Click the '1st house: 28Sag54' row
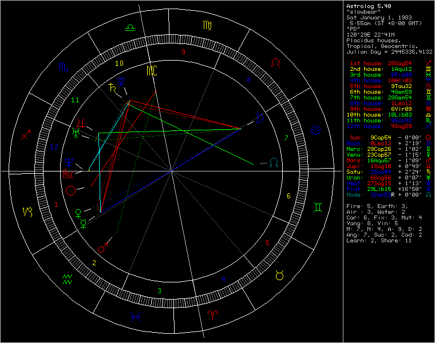435x343 pixels. (x=390, y=63)
